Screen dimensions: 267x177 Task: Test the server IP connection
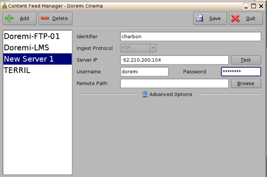[x=246, y=60]
